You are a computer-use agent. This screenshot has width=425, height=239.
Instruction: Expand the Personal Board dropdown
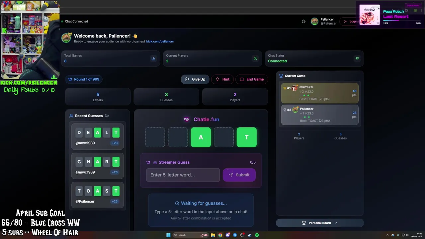pyautogui.click(x=320, y=223)
